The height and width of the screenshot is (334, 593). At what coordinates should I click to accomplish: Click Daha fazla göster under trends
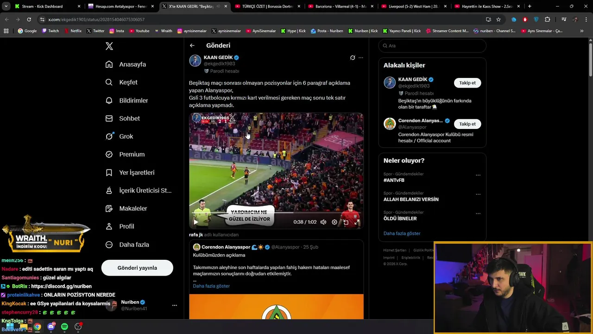(402, 233)
